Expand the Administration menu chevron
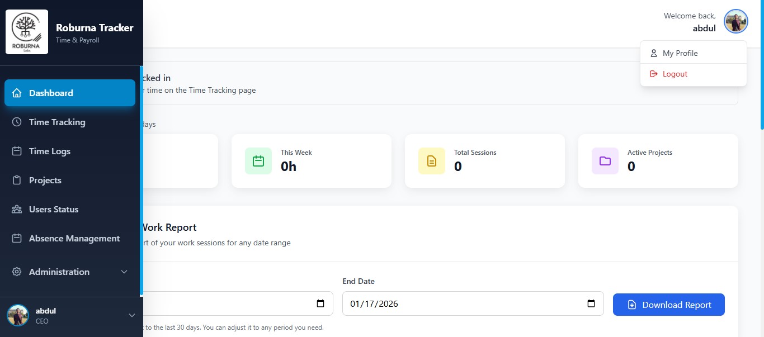 click(124, 272)
